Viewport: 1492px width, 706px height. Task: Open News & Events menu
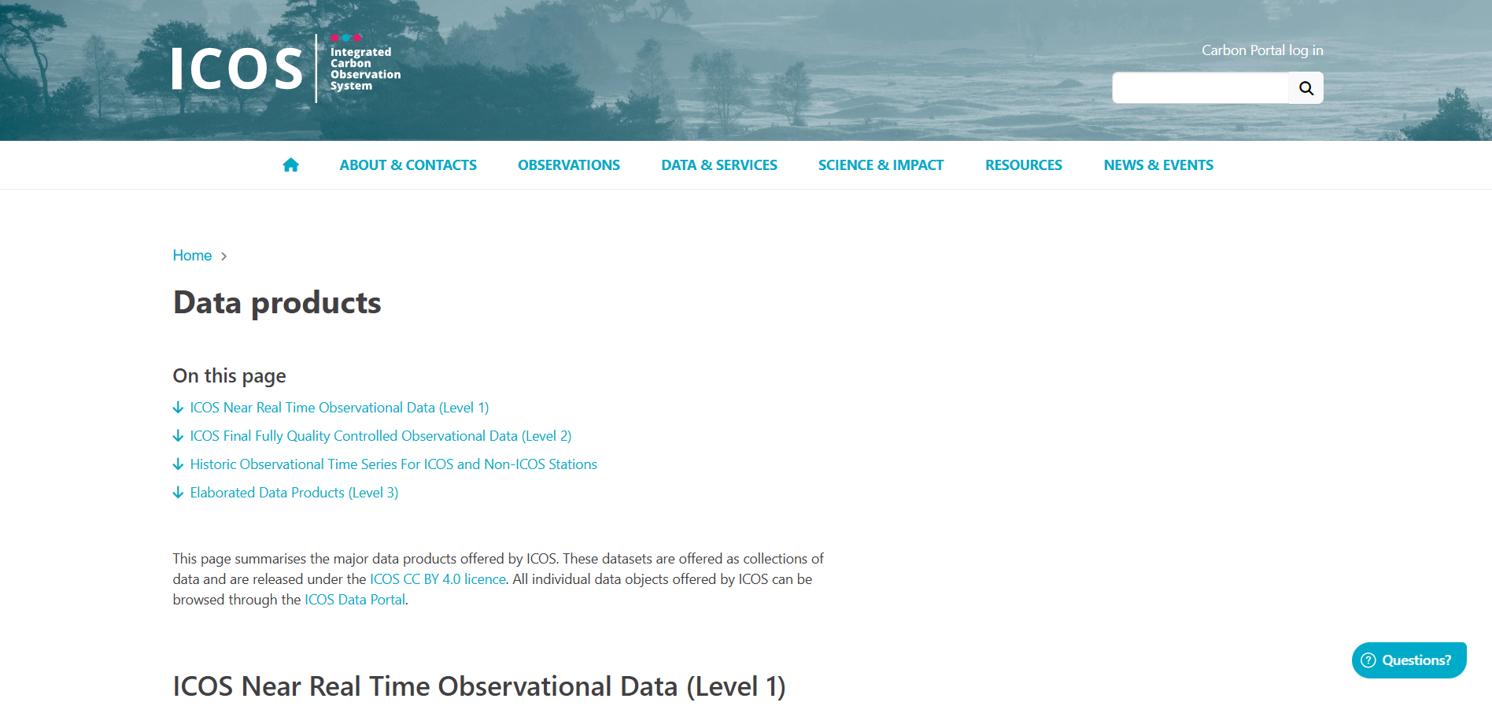1158,165
